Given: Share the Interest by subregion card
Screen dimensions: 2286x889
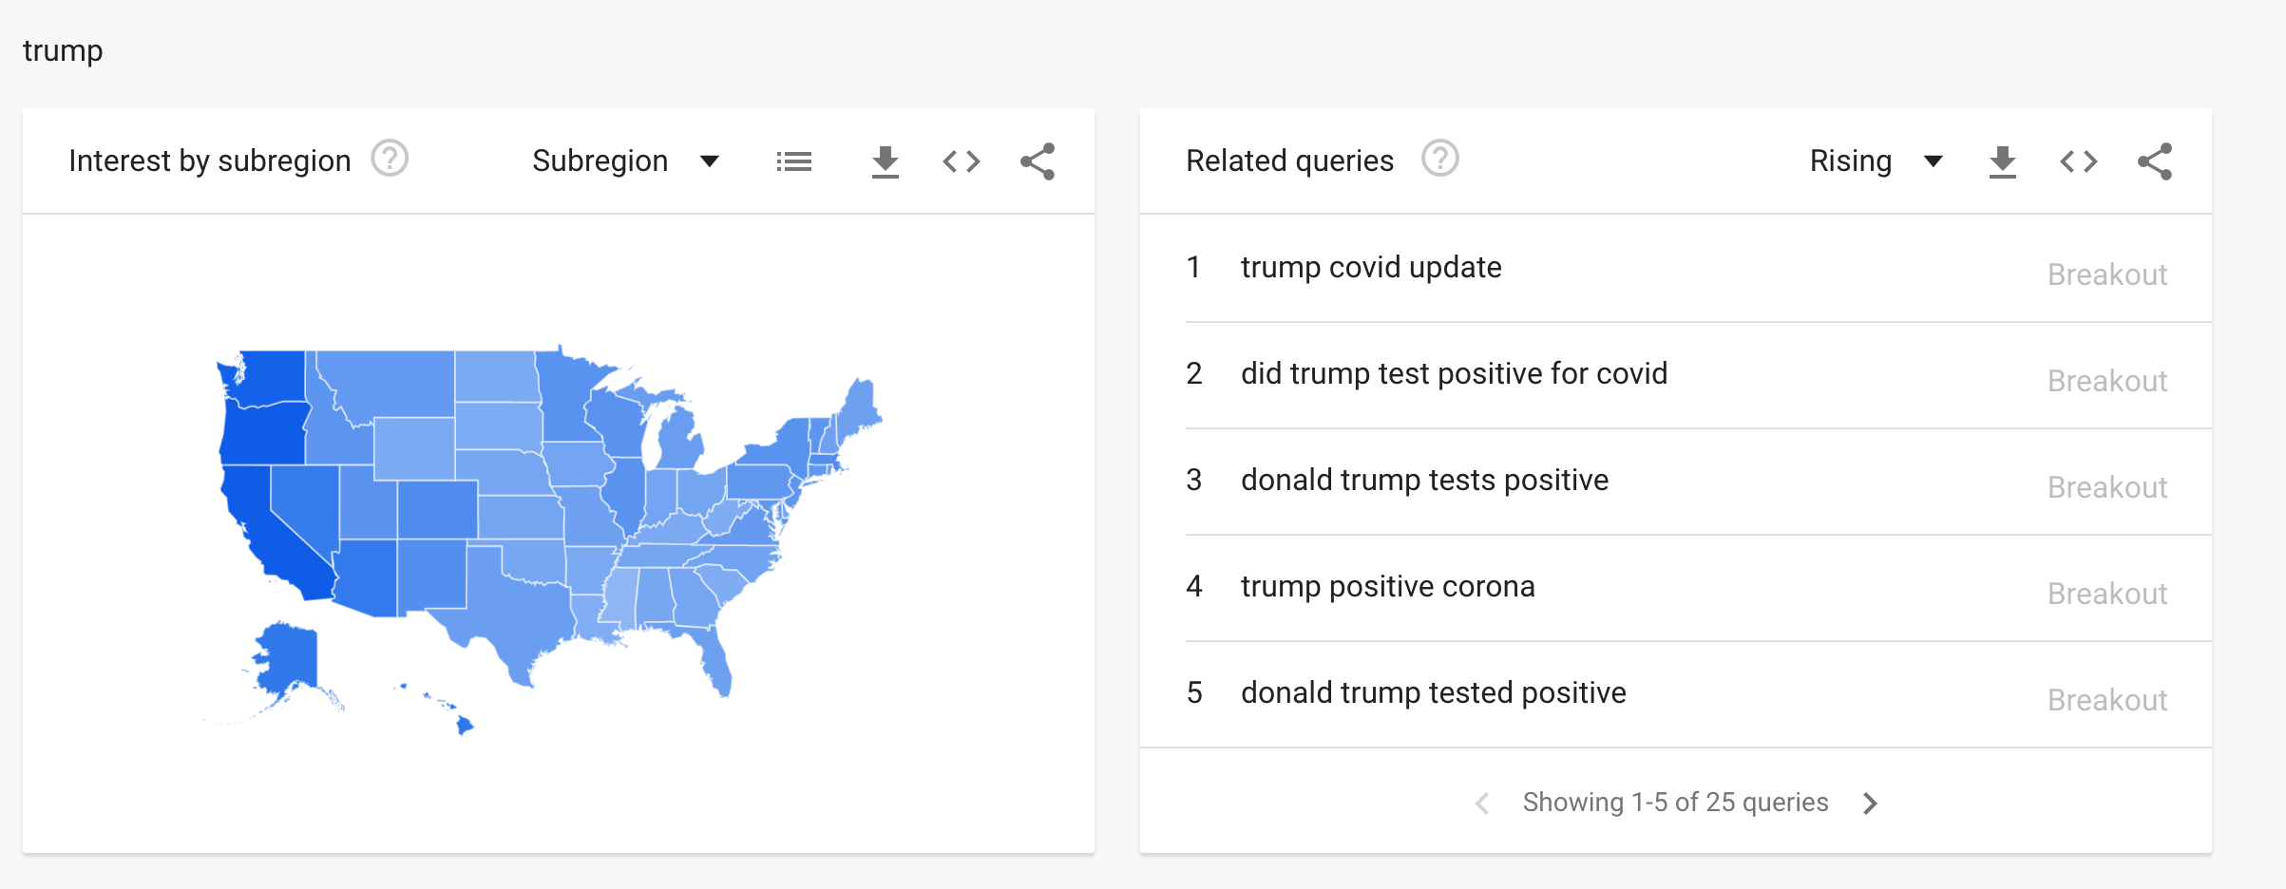Looking at the screenshot, I should pyautogui.click(x=1037, y=161).
